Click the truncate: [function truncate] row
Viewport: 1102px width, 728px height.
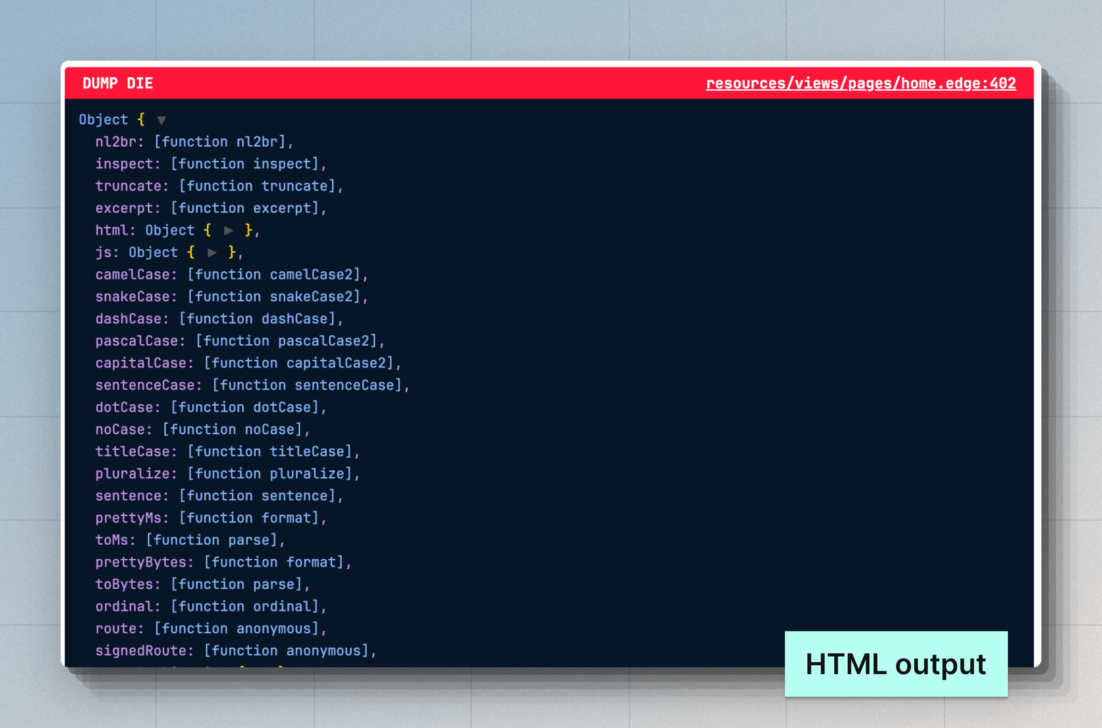point(219,186)
